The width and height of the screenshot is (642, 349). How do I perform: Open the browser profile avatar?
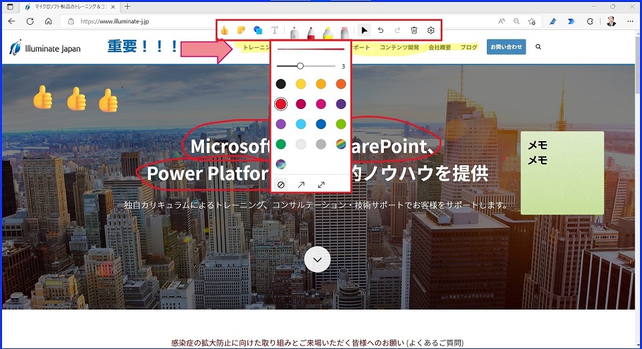[611, 21]
